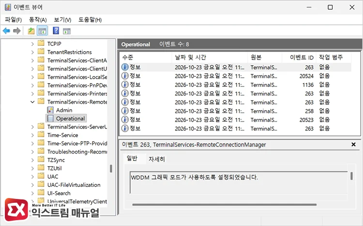The height and width of the screenshot is (226, 363).
Task: Click the info icon of event 20524 row
Action: [125, 76]
